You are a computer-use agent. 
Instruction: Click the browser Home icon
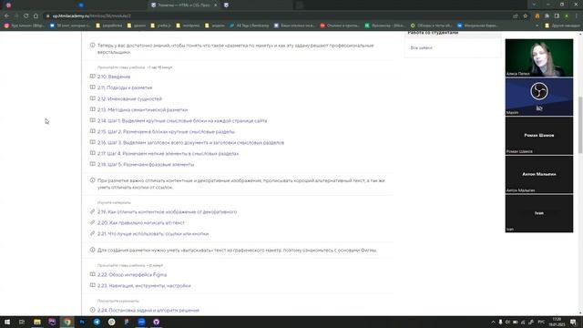click(36, 16)
